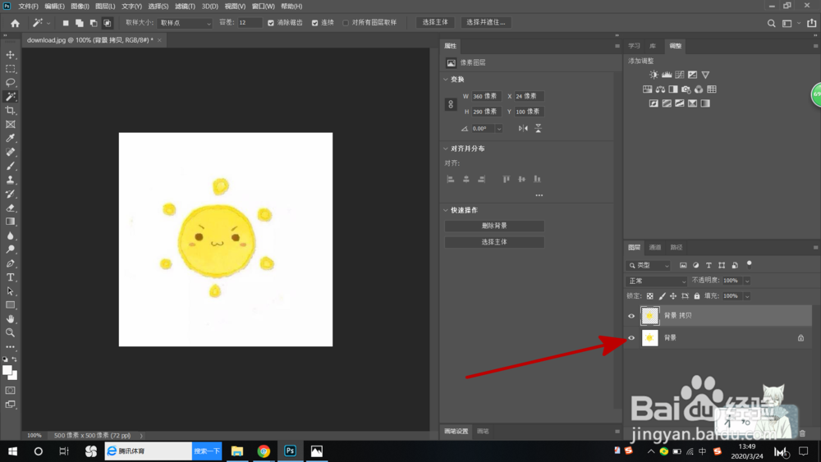Select the Clone Stamp tool
The image size is (821, 462).
click(x=10, y=180)
